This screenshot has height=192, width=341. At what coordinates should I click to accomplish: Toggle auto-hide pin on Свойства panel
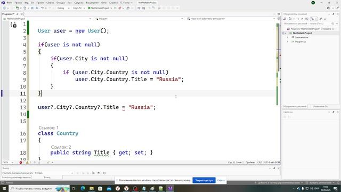click(334, 112)
